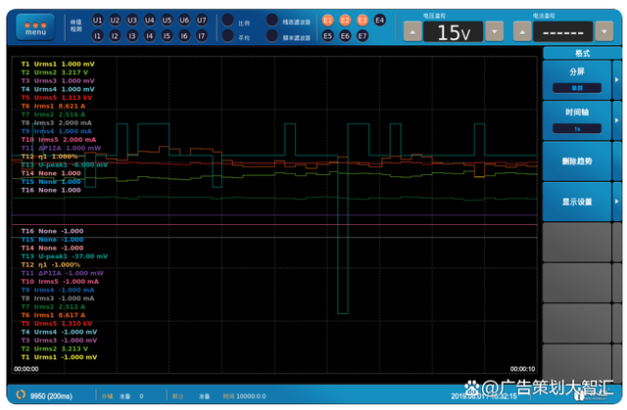This screenshot has height=410, width=627.
Task: Enable the 线路滤波器 line filter indicator
Action: pyautogui.click(x=272, y=20)
